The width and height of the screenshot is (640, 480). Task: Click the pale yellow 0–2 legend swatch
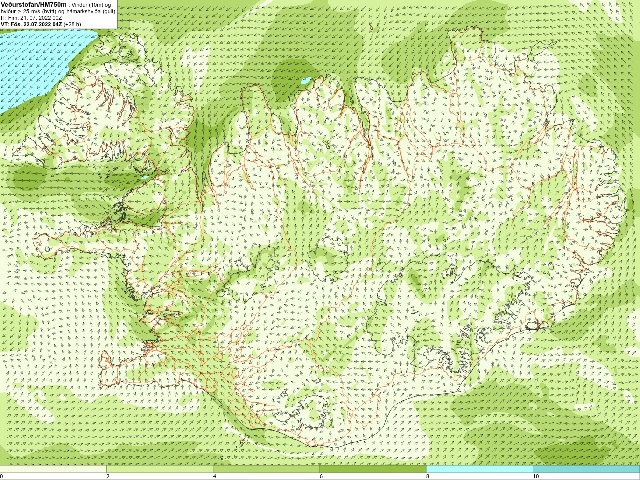53,469
